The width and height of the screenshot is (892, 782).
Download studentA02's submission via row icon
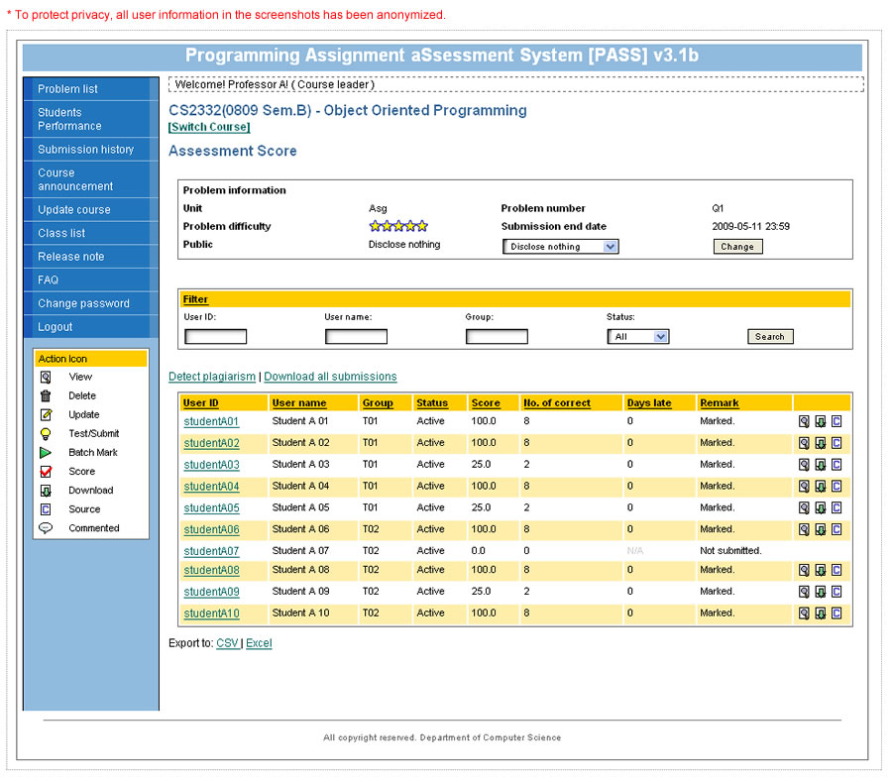pyautogui.click(x=820, y=443)
